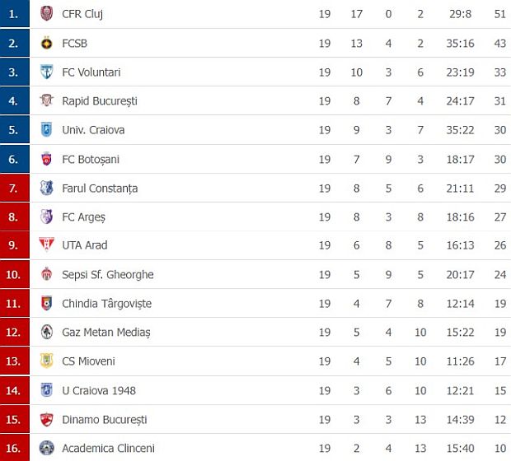The width and height of the screenshot is (511, 461).
Task: Open U Craiova 1948 team link
Action: point(99,390)
